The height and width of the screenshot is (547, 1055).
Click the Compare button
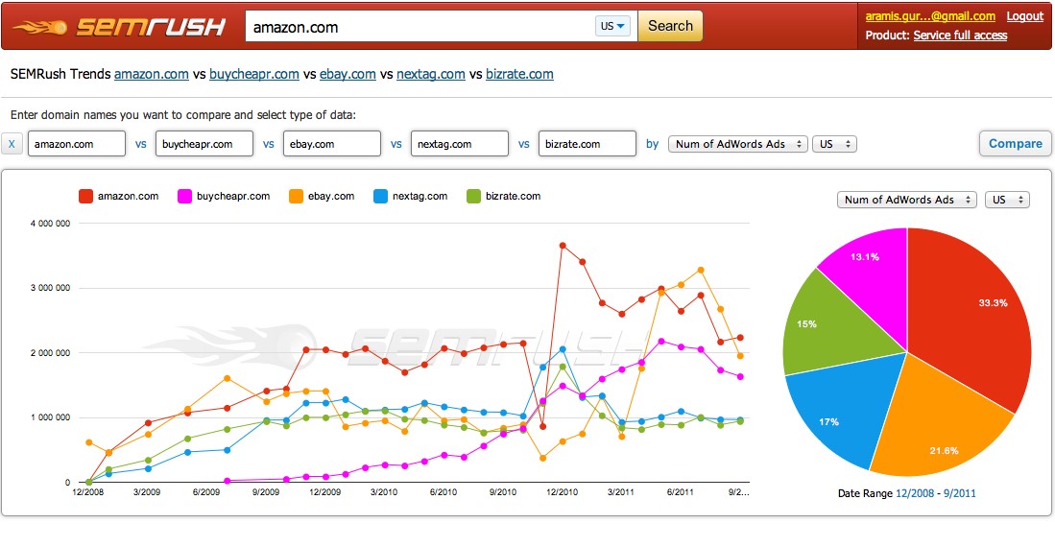1015,144
